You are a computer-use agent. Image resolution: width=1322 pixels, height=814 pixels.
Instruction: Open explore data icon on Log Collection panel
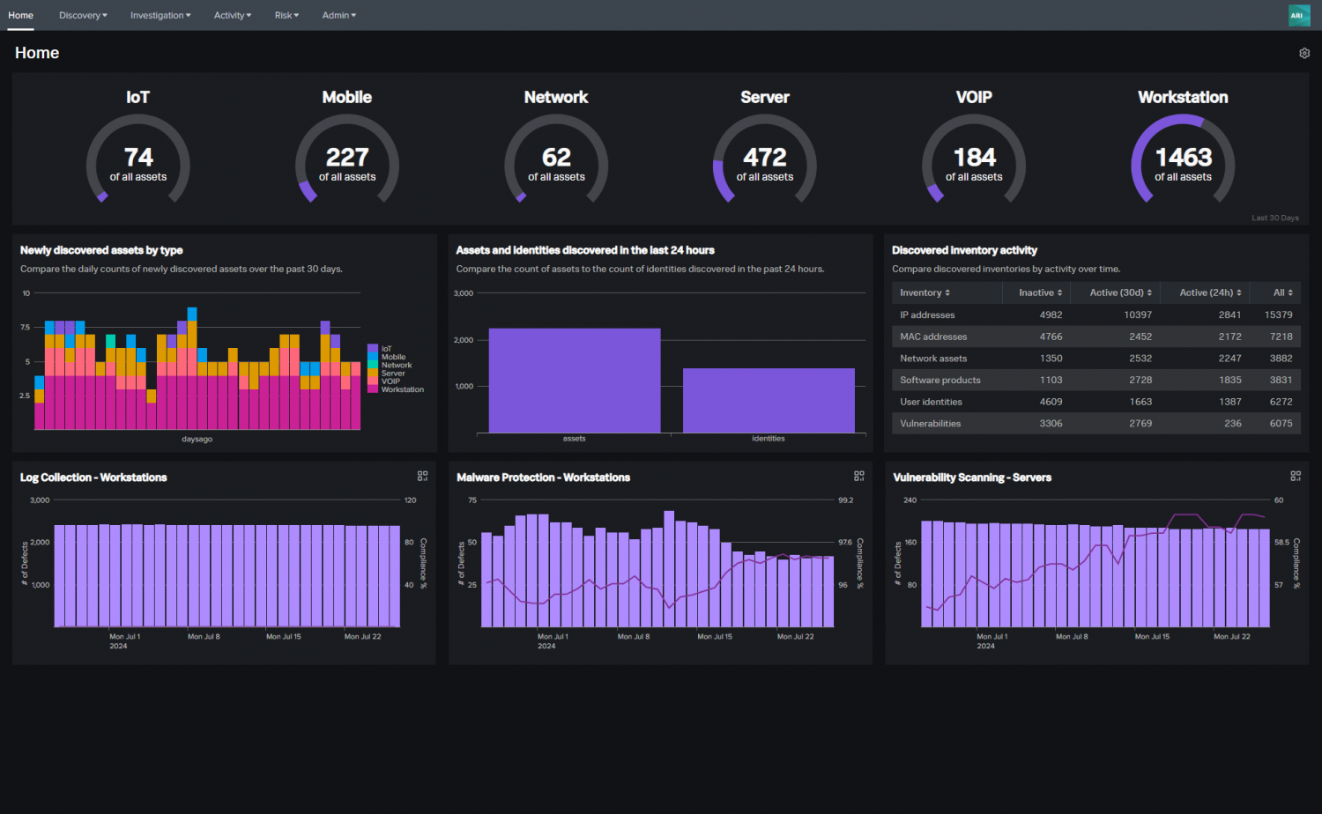[423, 476]
